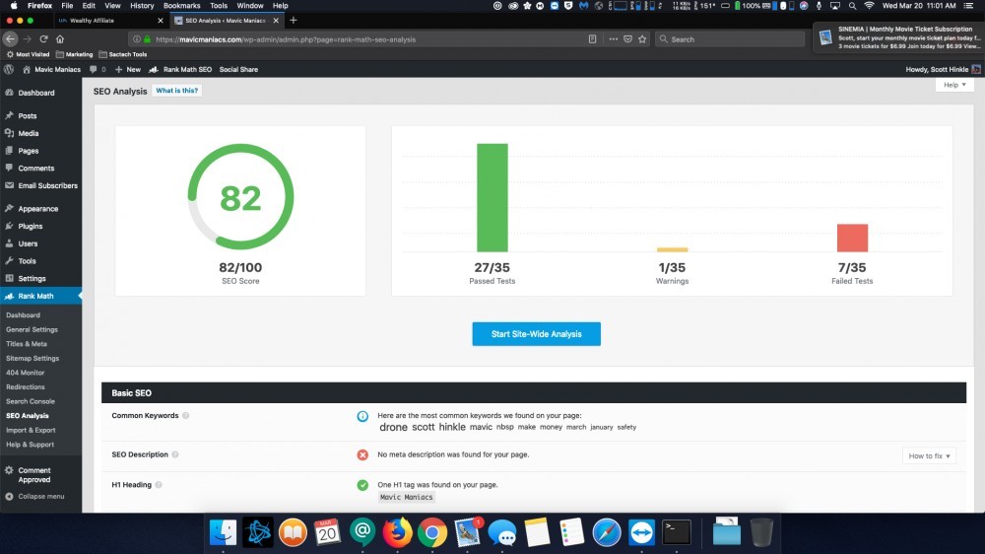This screenshot has width=985, height=554.
Task: Go to the browser home page
Action: tap(60, 39)
